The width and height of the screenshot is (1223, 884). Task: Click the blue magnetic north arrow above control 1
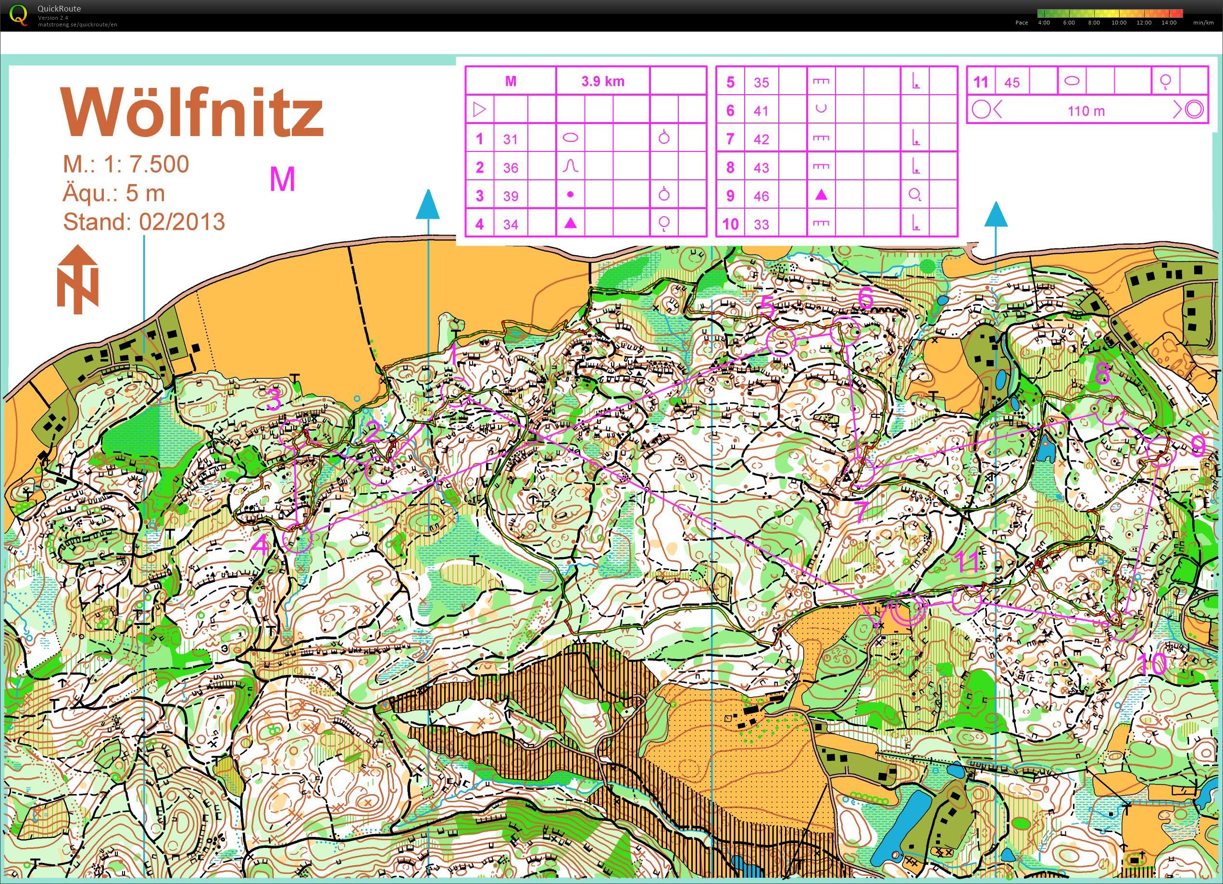(428, 204)
